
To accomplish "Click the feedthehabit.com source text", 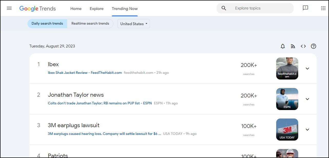I will (x=138, y=73).
